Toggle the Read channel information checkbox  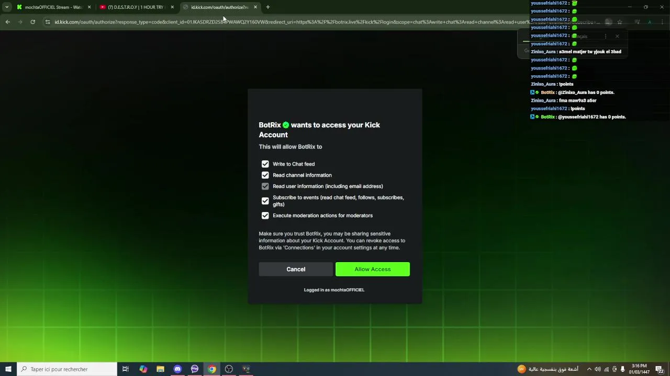pos(265,175)
